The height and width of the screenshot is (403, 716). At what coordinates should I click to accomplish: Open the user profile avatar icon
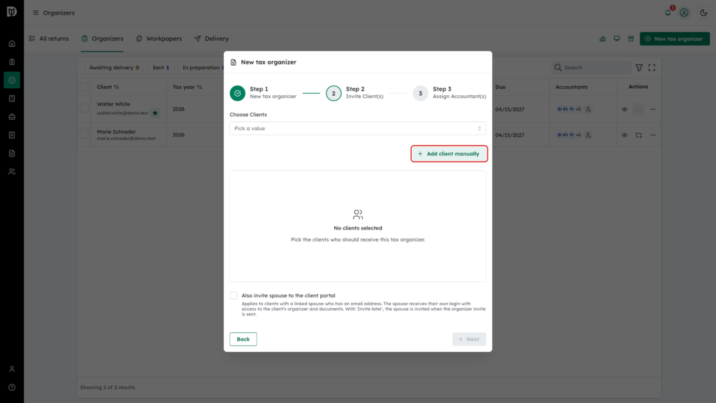(684, 13)
